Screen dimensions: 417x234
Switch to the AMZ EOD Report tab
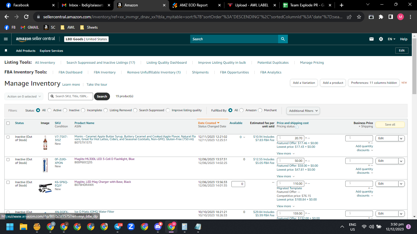tap(196, 5)
